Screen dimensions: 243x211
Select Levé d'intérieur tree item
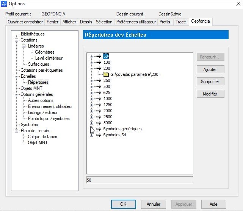[x=49, y=58]
